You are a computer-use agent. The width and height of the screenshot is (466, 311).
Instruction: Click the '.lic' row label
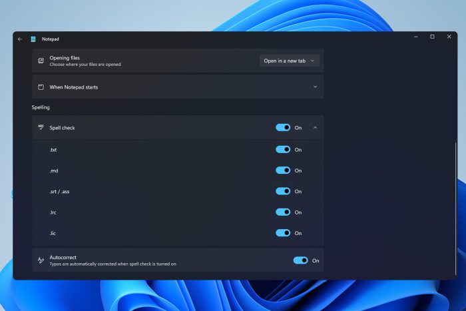click(53, 233)
